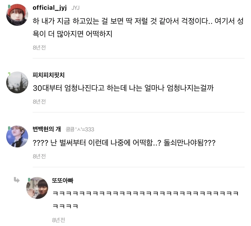Click the official_jyj username
251x226 pixels.
(x=50, y=8)
